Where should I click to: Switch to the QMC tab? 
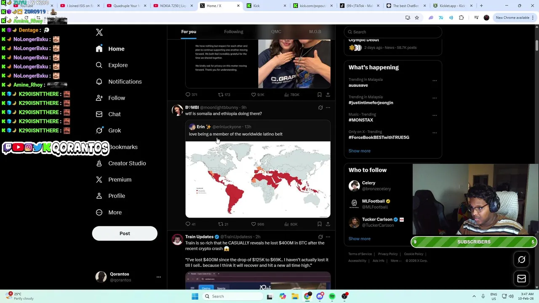(276, 32)
